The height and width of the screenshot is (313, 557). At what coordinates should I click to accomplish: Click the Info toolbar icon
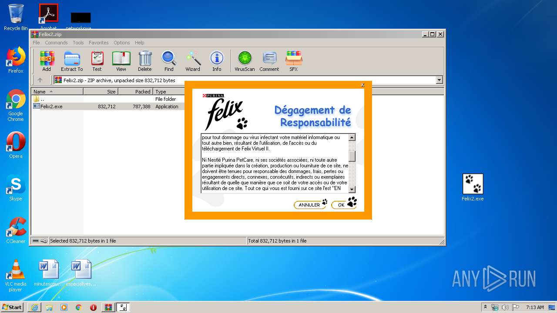(217, 61)
